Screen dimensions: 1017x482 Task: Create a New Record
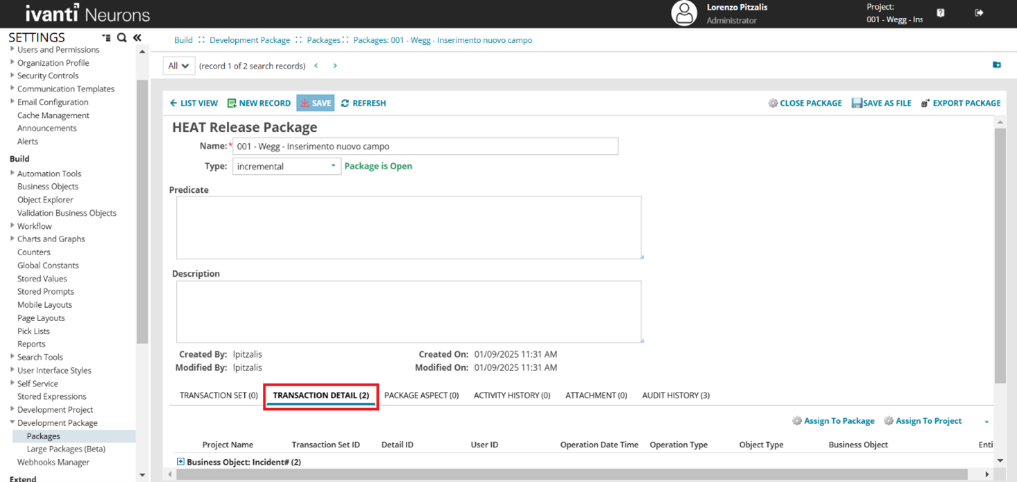click(x=259, y=103)
